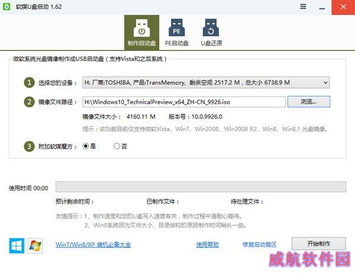Minimize the 软媒U盘启动 window
The image size is (355, 273).
[x=322, y=7]
